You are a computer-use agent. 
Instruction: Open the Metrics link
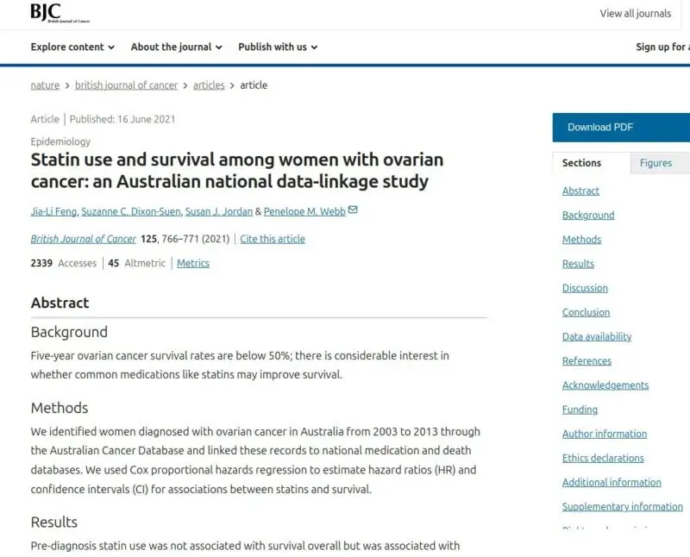tap(193, 263)
